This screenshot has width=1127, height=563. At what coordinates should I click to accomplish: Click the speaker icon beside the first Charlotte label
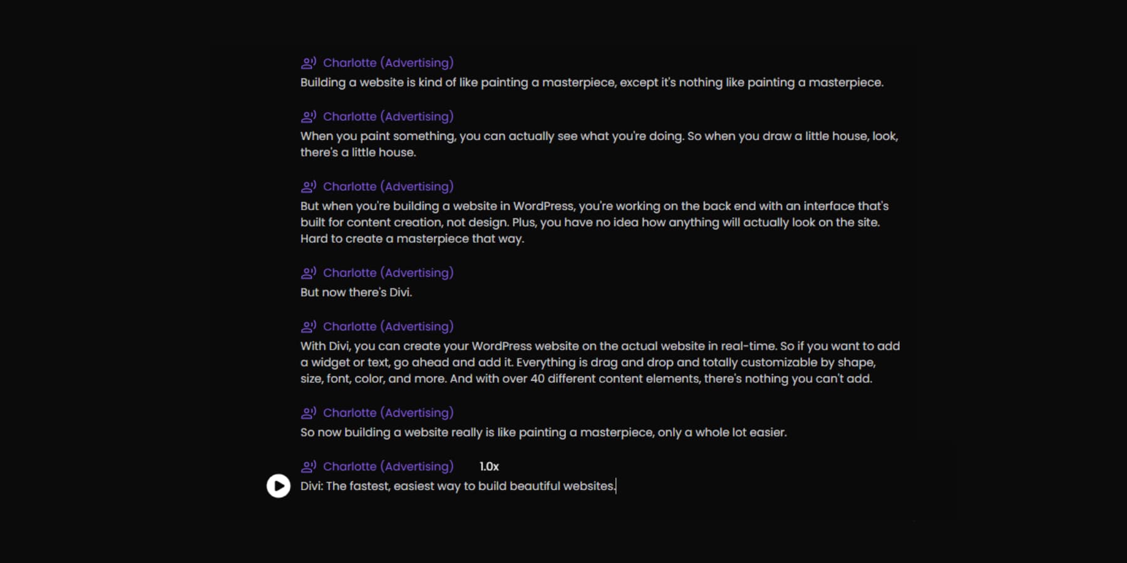308,62
